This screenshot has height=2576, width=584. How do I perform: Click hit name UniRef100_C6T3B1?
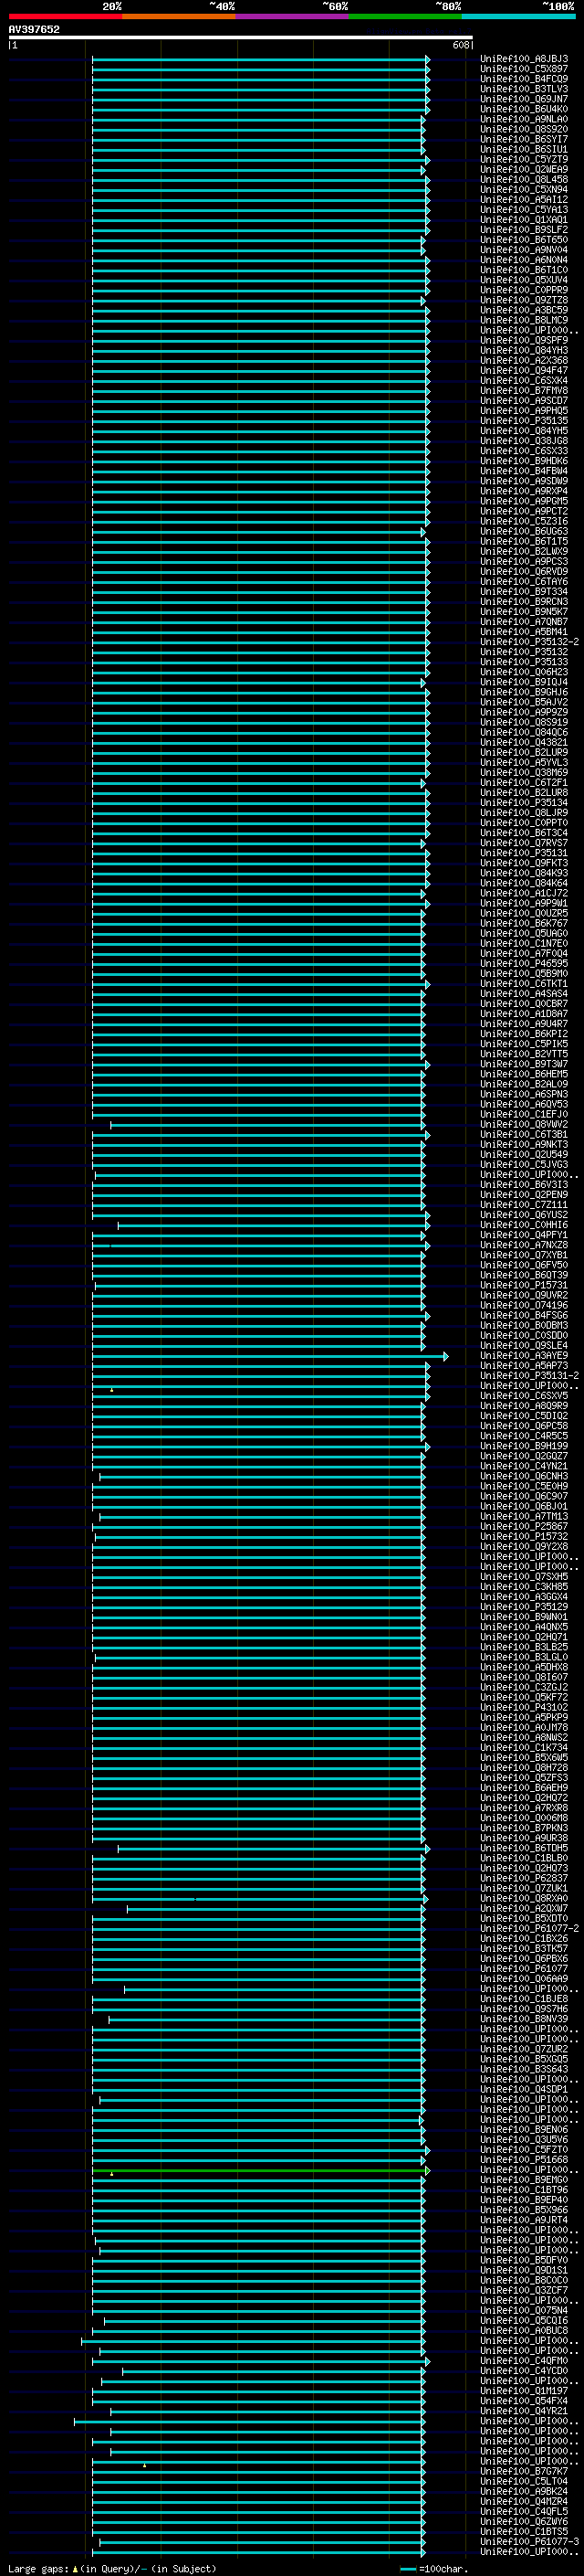[524, 1135]
